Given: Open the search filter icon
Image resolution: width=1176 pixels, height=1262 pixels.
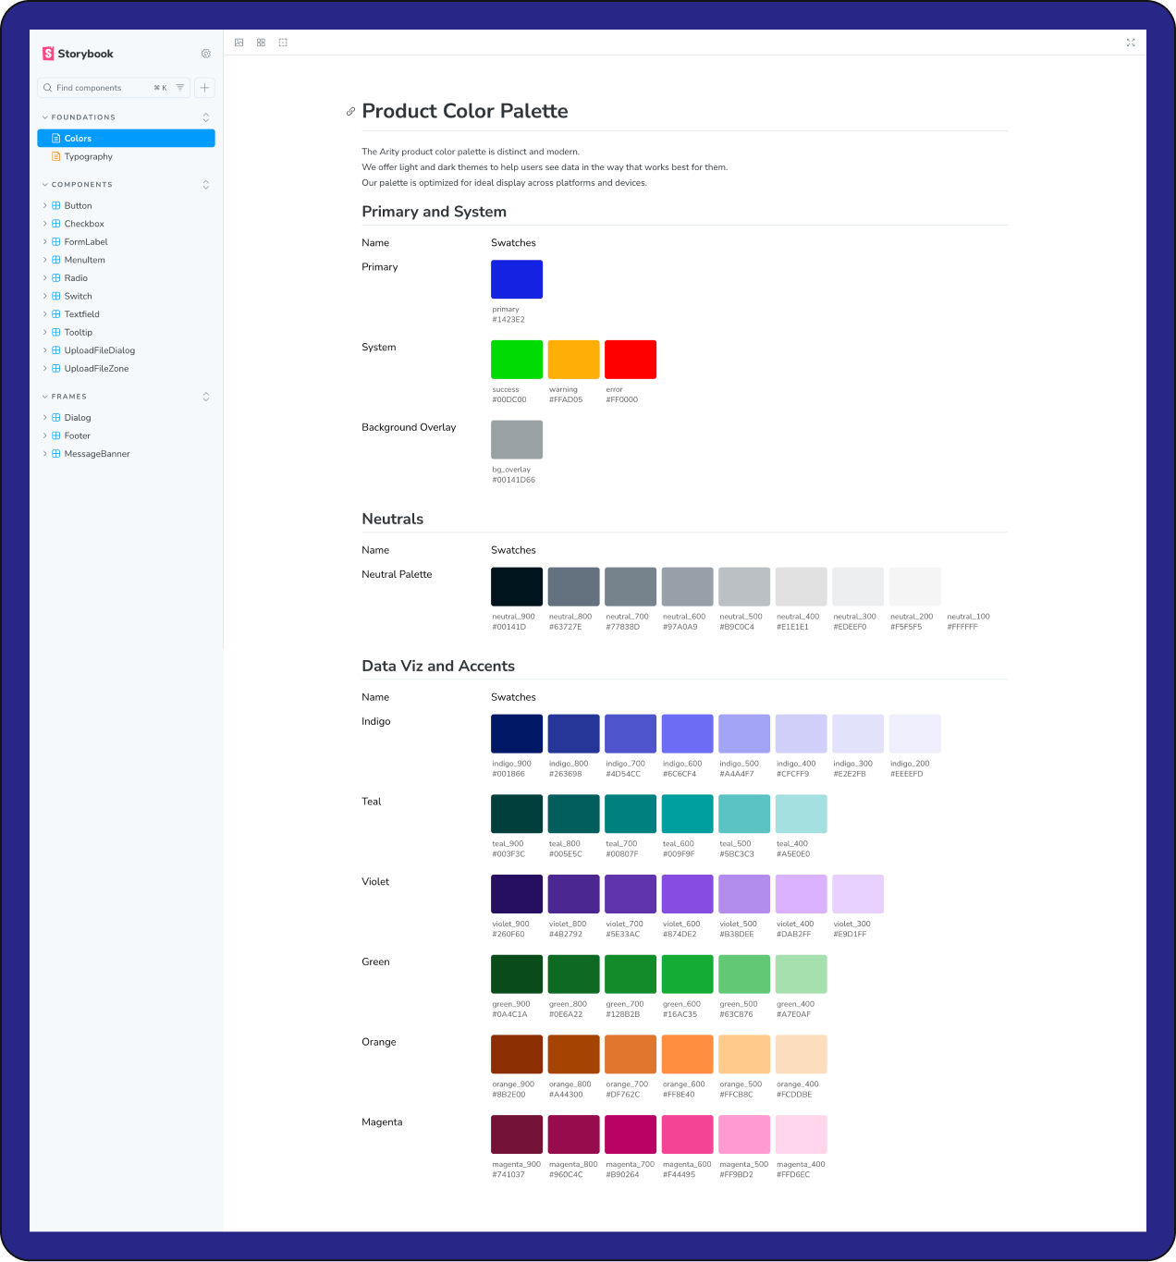Looking at the screenshot, I should tap(181, 87).
